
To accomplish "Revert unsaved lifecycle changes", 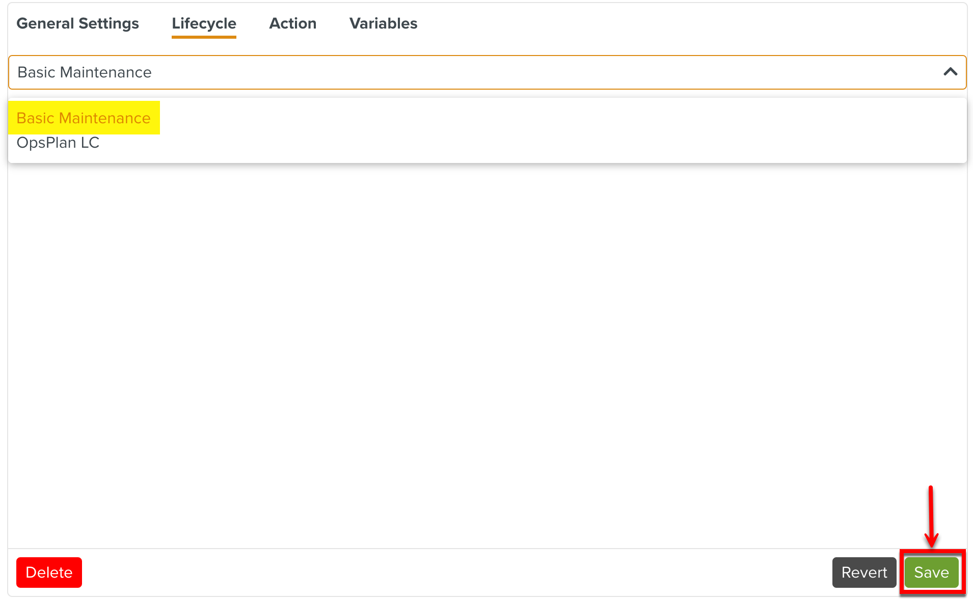I will click(864, 572).
